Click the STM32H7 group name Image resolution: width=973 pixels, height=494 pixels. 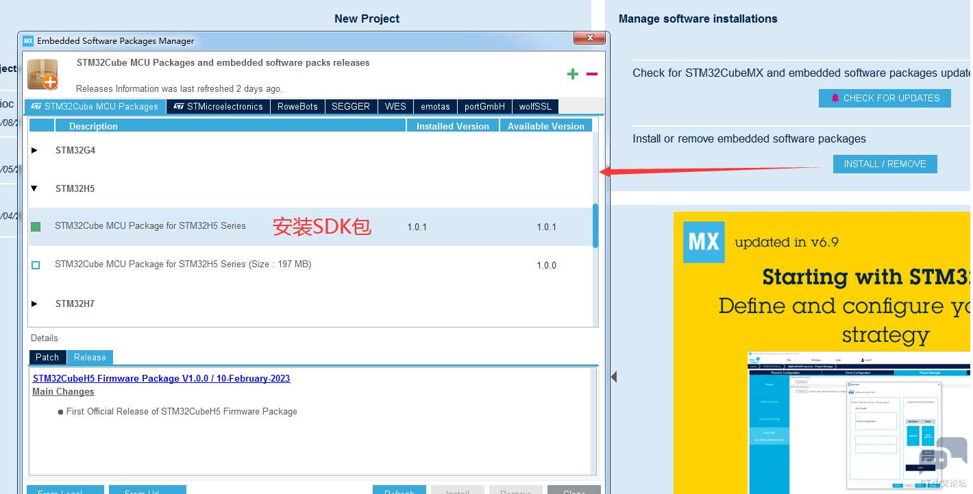(x=75, y=304)
